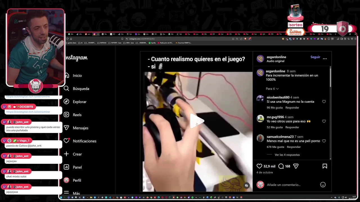The image size is (360, 202).
Task: Share the reel with the paper plane
Action: coord(296,166)
